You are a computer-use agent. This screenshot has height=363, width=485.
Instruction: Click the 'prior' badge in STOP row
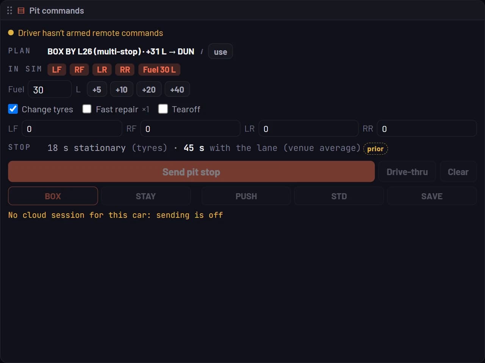click(x=375, y=149)
